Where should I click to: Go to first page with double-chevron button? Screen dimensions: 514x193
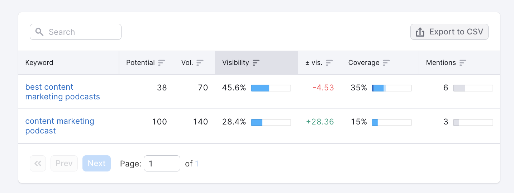pyautogui.click(x=38, y=164)
